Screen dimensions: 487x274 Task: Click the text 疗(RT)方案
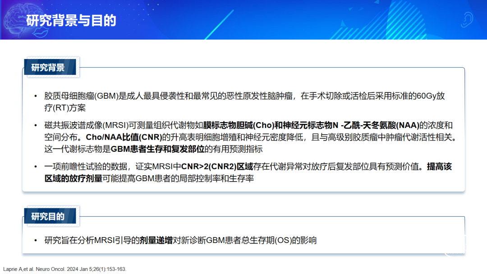click(65, 108)
